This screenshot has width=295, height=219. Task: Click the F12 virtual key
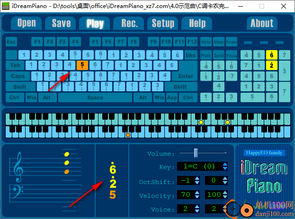point(192,42)
